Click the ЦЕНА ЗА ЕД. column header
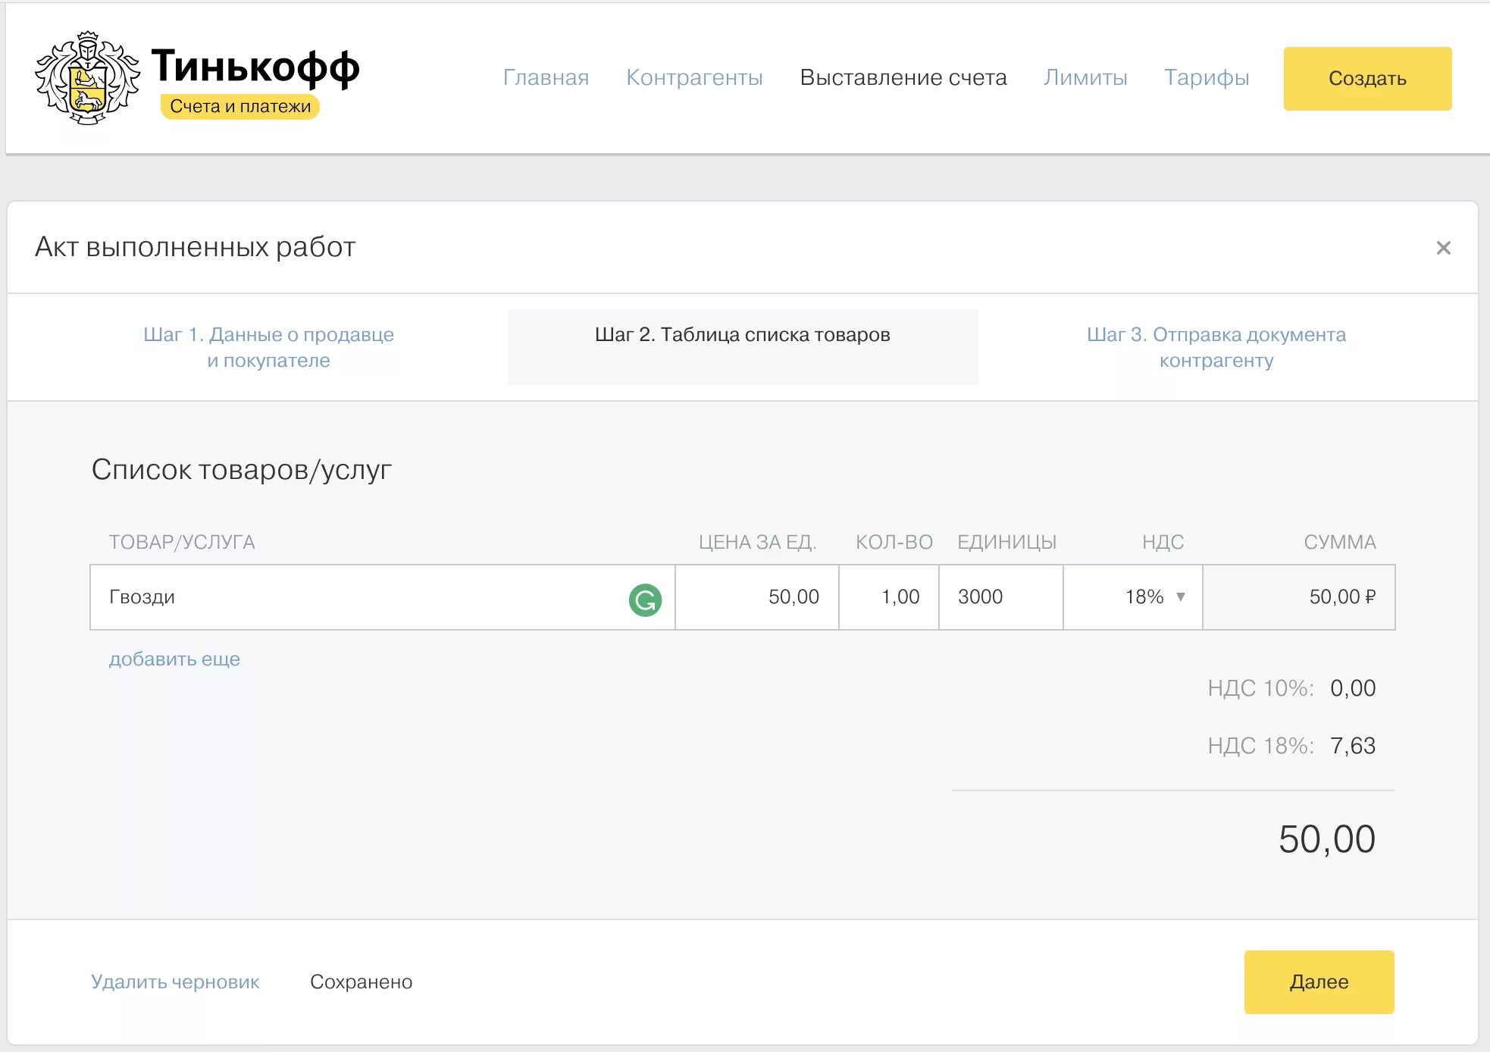This screenshot has width=1490, height=1052. tap(757, 542)
